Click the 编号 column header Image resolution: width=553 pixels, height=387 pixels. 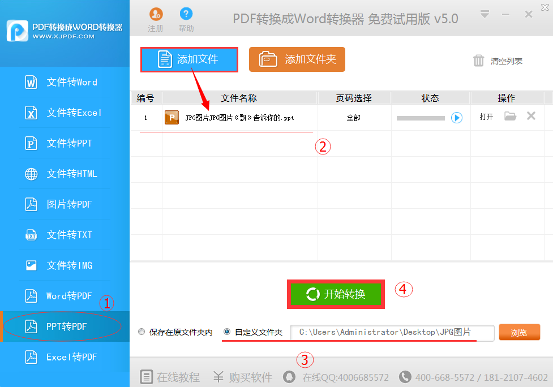[145, 98]
